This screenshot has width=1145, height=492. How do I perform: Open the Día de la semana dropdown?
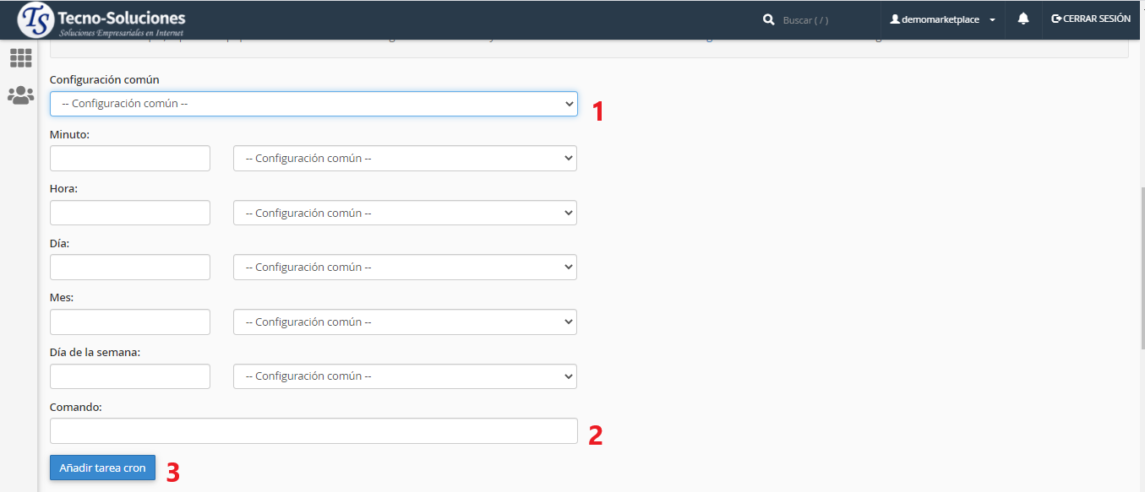pyautogui.click(x=405, y=376)
